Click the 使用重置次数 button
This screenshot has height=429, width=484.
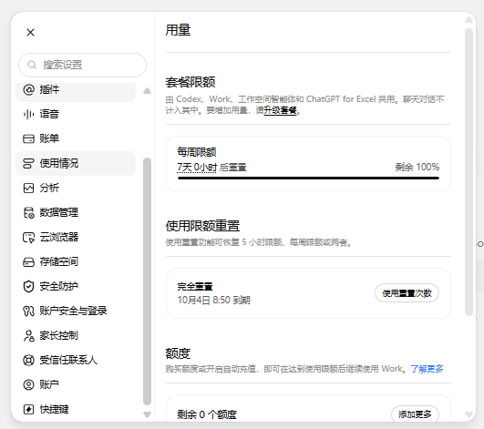click(x=407, y=293)
